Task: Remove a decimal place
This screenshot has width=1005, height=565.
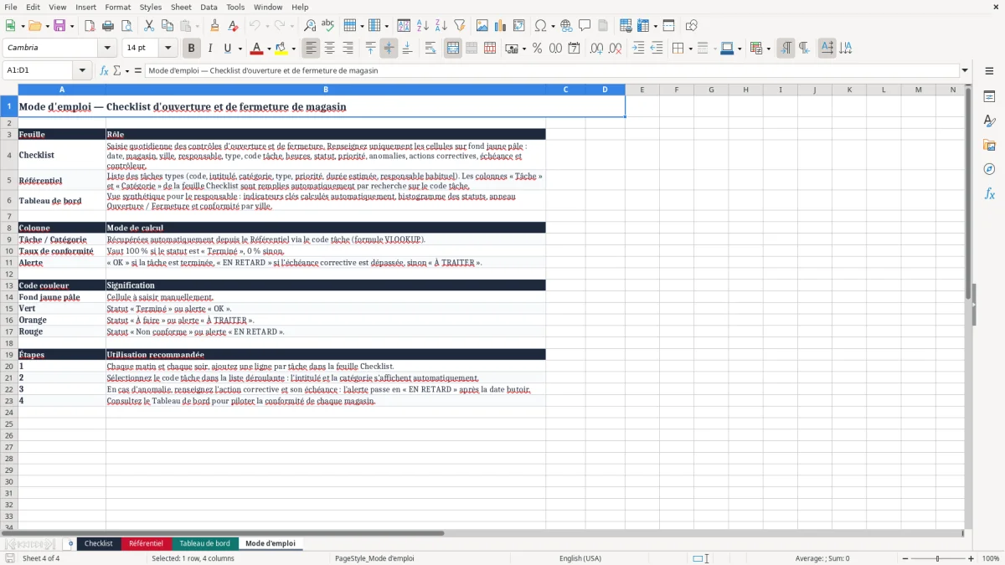Action: pyautogui.click(x=615, y=49)
